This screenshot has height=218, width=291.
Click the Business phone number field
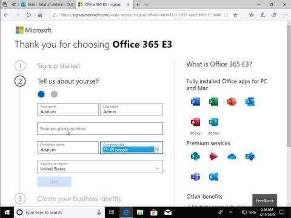100,128
